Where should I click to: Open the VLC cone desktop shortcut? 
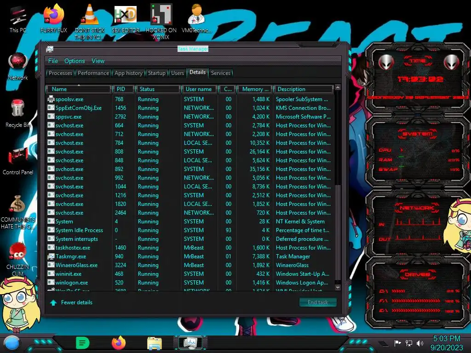pos(90,22)
